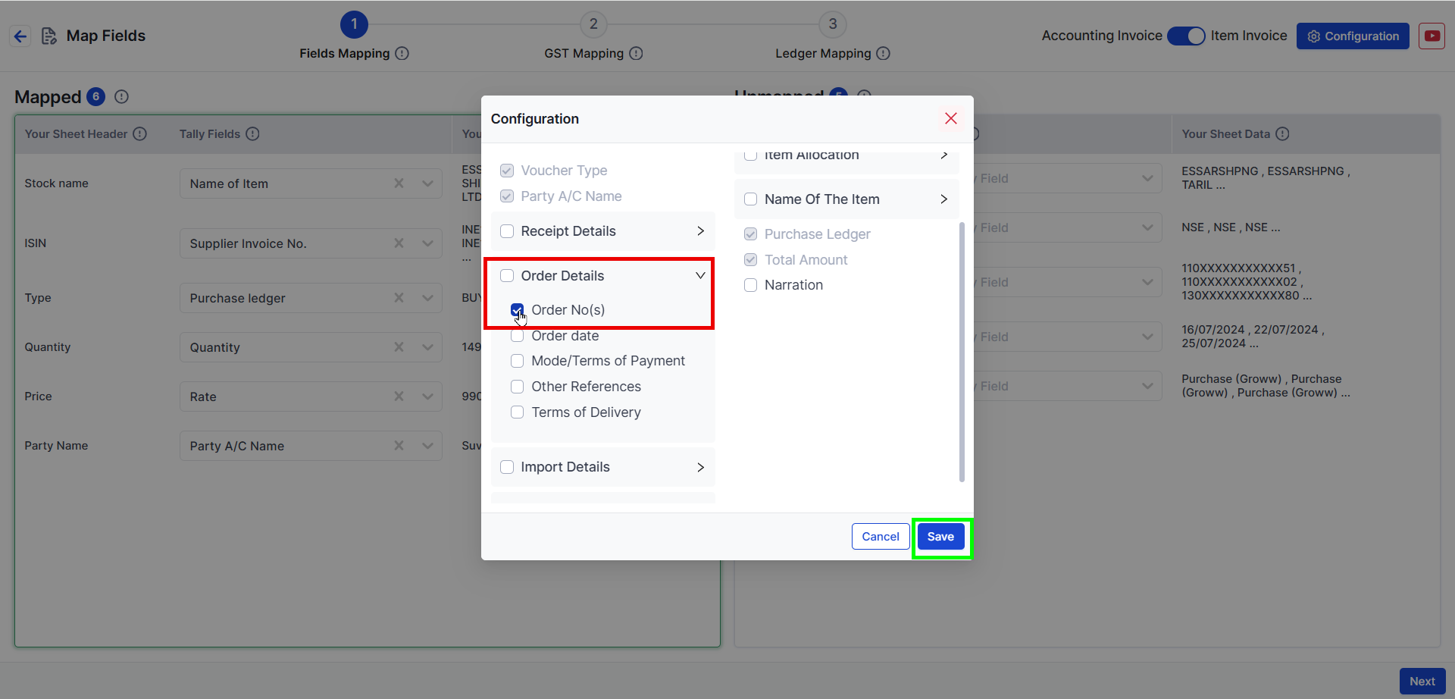Image resolution: width=1455 pixels, height=699 pixels.
Task: Click info icon next to Ledger Mapping
Action: tap(883, 53)
